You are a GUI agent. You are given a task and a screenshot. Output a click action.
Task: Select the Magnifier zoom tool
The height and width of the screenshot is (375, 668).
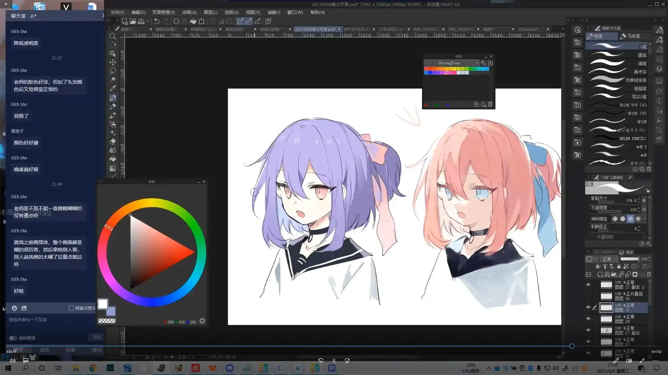[112, 36]
